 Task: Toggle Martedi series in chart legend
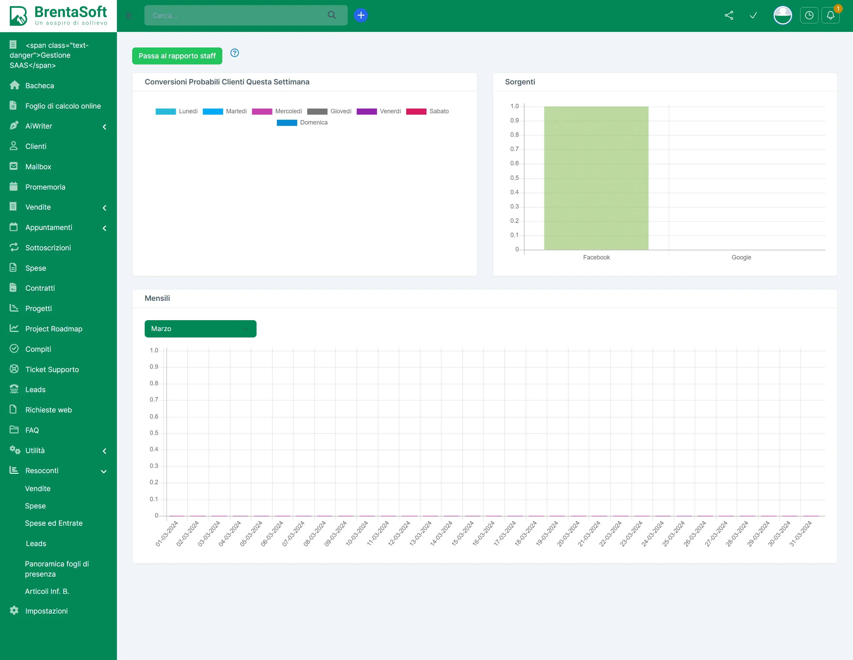pyautogui.click(x=225, y=111)
